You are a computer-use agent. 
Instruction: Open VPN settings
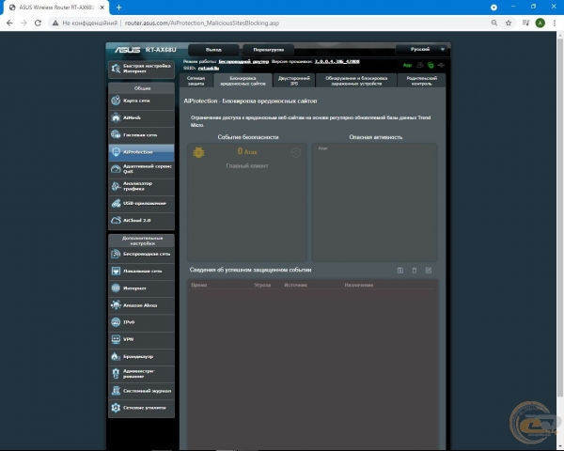coord(141,339)
